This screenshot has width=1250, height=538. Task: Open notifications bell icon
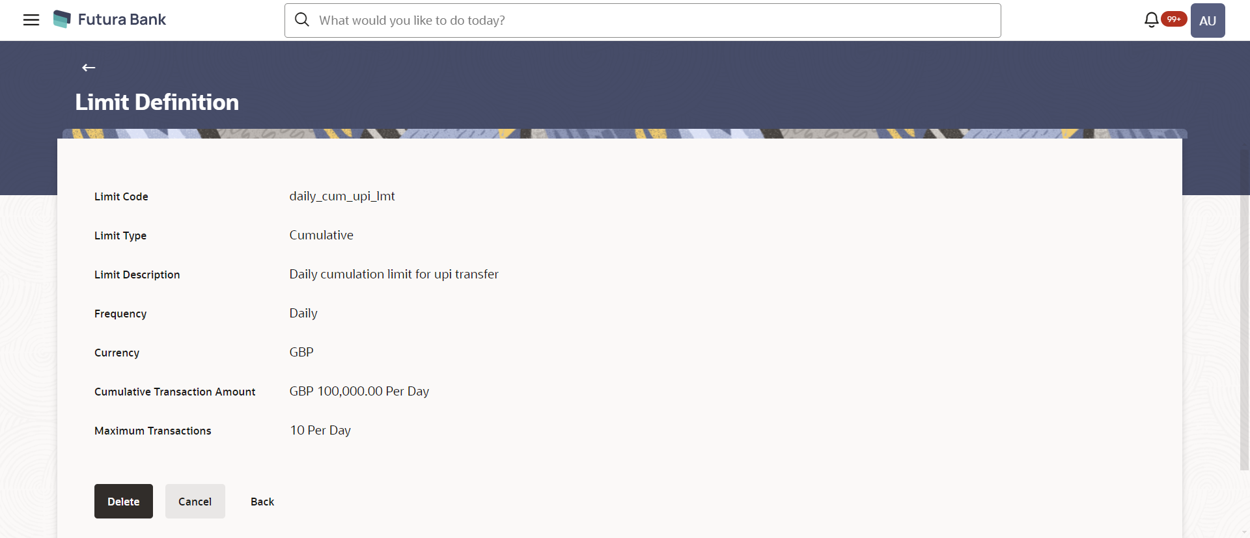tap(1151, 20)
